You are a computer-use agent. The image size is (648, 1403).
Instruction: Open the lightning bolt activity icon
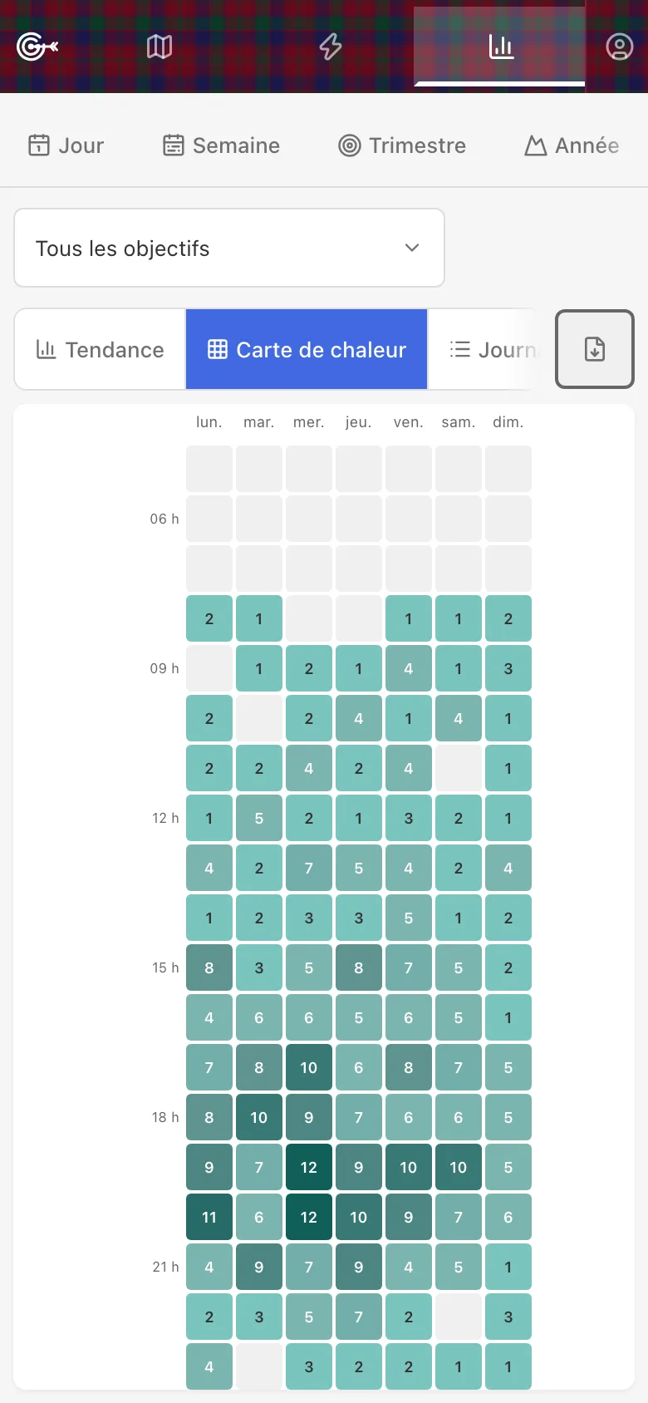point(331,47)
